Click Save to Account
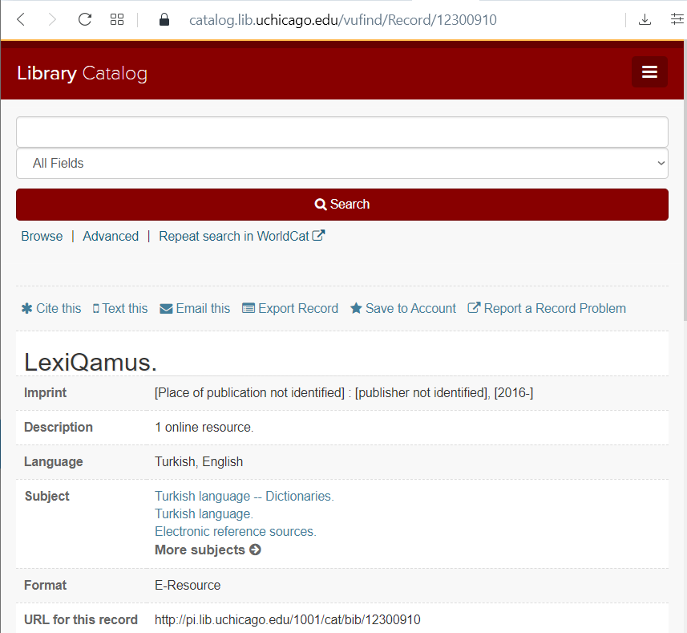This screenshot has height=633, width=687. pos(403,309)
